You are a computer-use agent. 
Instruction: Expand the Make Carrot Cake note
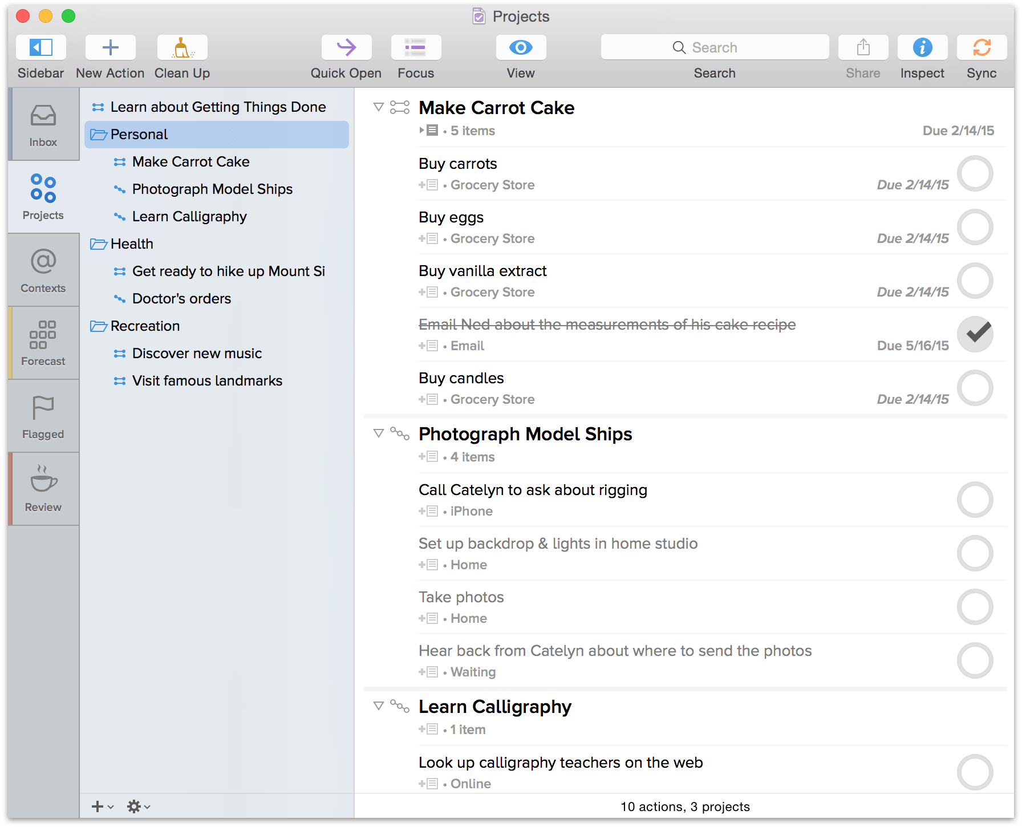click(429, 130)
